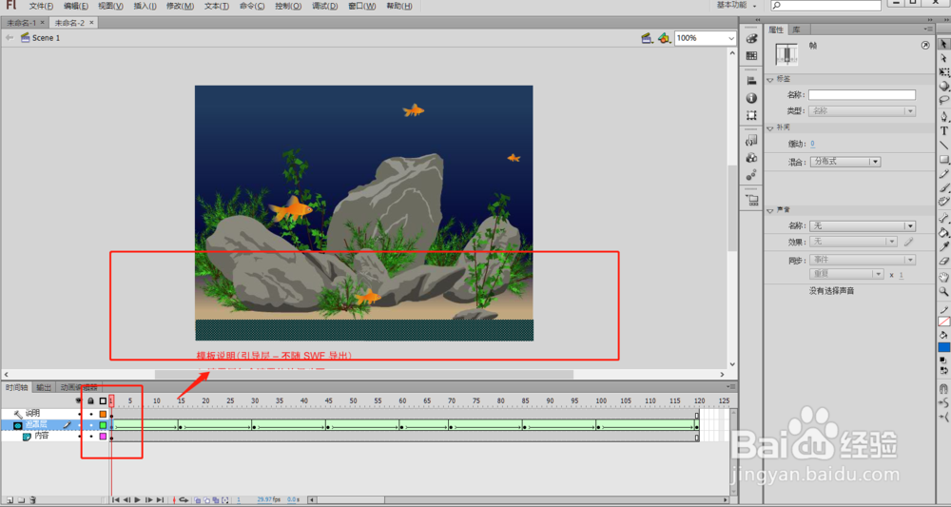Open the 类型 dropdown
Image resolution: width=951 pixels, height=507 pixels.
[862, 111]
